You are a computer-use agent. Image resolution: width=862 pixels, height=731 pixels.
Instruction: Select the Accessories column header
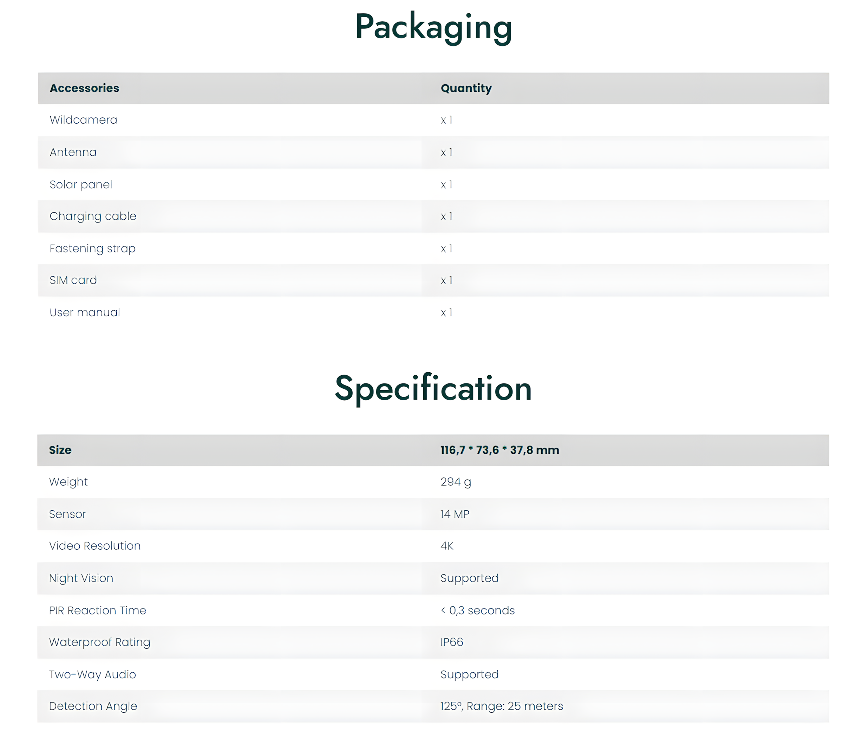85,88
